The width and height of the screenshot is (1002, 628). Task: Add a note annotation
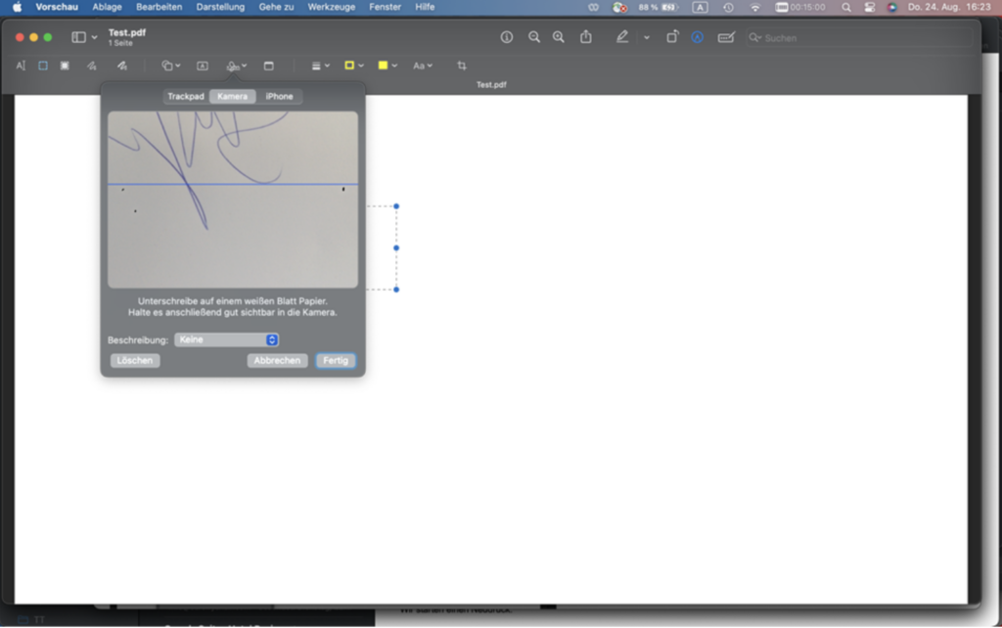[x=268, y=66]
